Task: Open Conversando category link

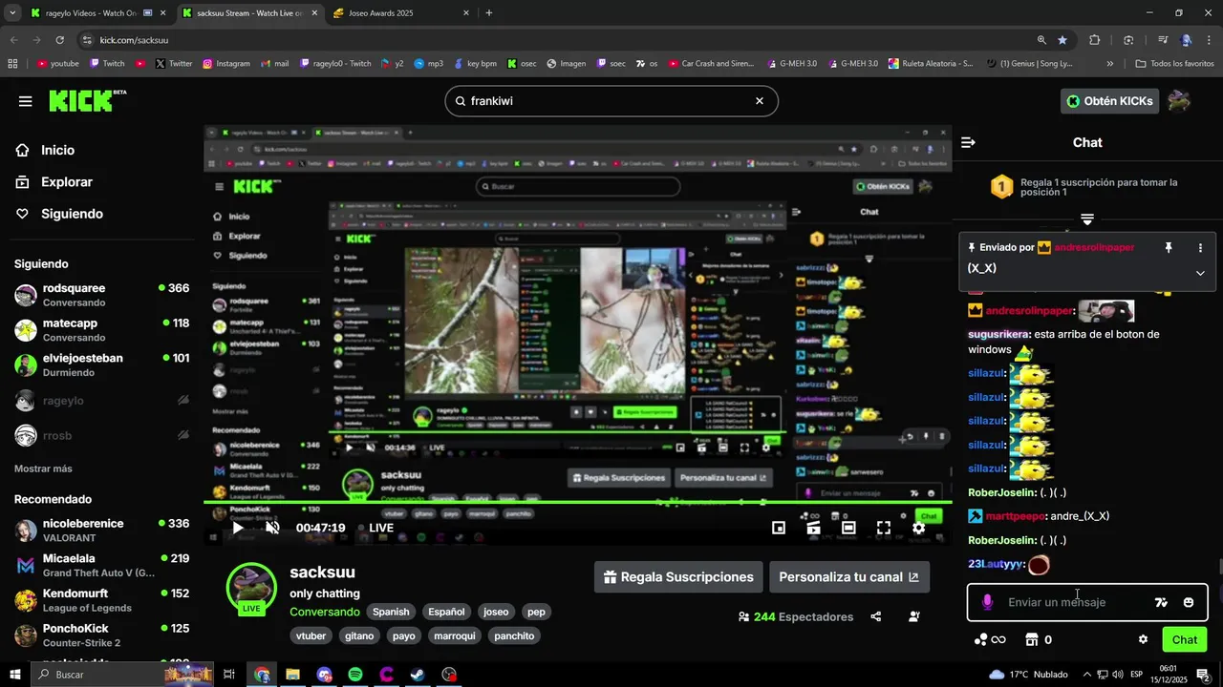Action: click(325, 612)
